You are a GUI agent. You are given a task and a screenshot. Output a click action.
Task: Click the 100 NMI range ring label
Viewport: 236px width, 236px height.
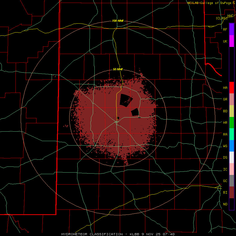pos(118,21)
